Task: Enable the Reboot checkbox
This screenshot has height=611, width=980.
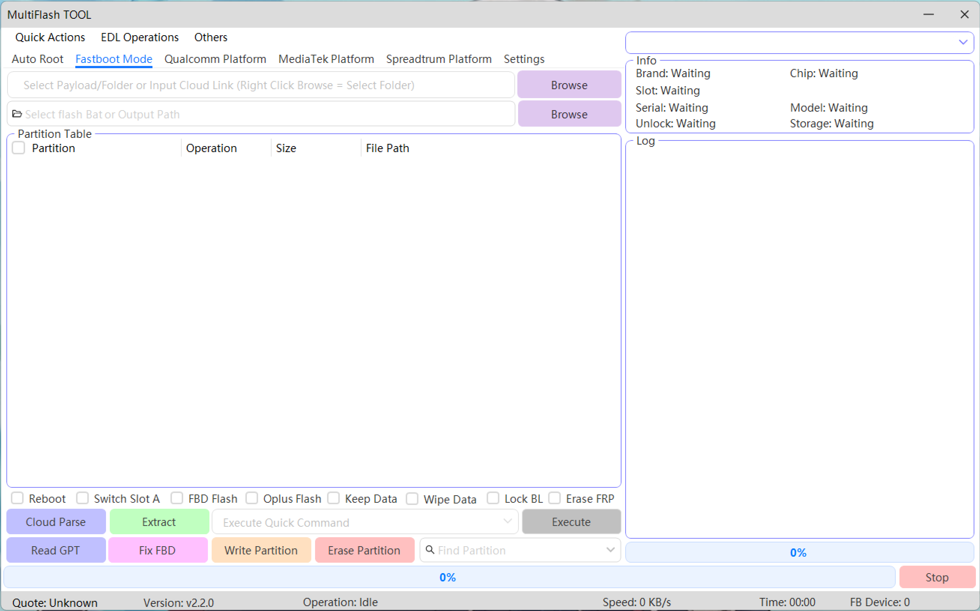Action: [17, 498]
